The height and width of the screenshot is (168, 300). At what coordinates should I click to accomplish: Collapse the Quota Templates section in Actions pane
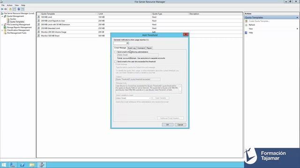coord(297,18)
